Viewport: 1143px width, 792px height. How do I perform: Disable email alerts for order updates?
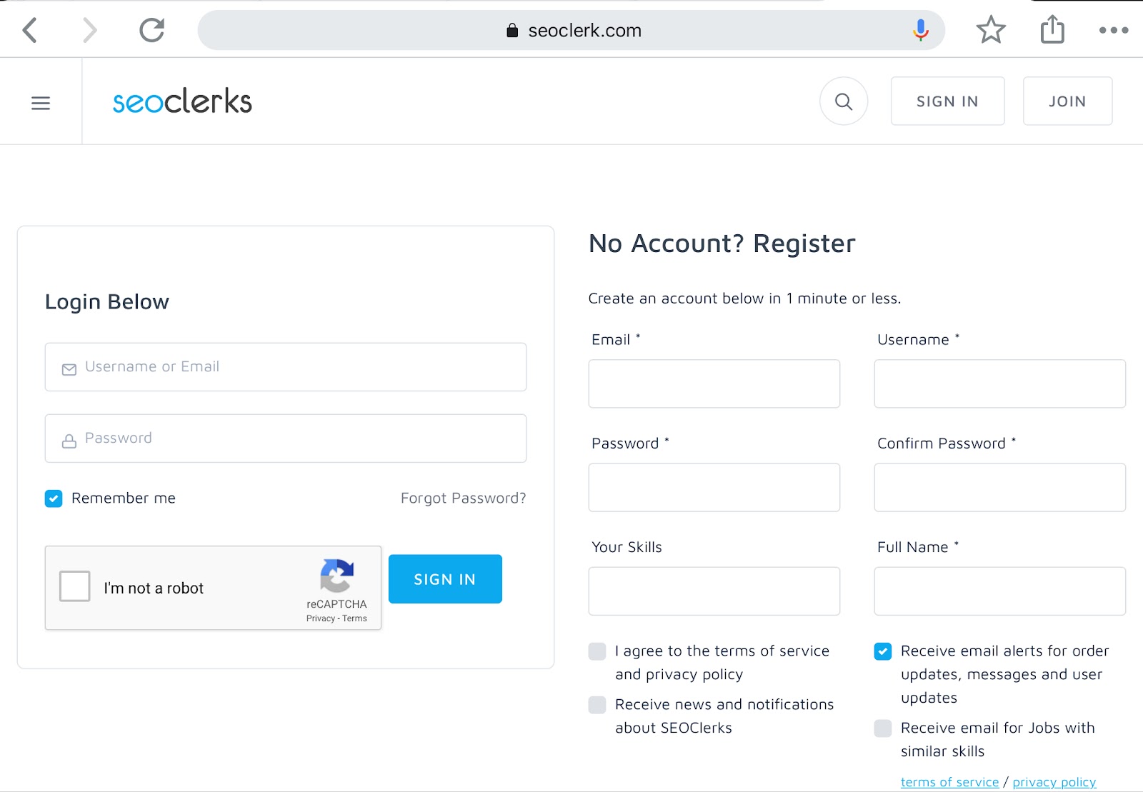[x=883, y=651]
